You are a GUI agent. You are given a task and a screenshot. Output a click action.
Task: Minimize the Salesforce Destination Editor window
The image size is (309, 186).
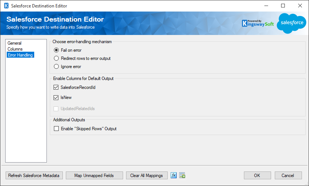coord(266,6)
